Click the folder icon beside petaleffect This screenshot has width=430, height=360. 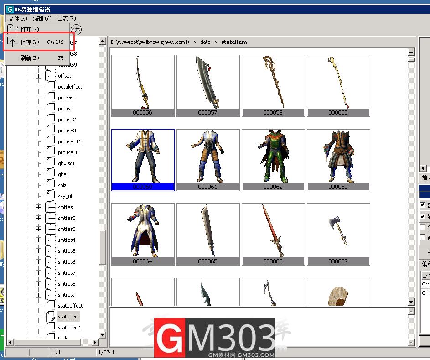[x=50, y=87]
